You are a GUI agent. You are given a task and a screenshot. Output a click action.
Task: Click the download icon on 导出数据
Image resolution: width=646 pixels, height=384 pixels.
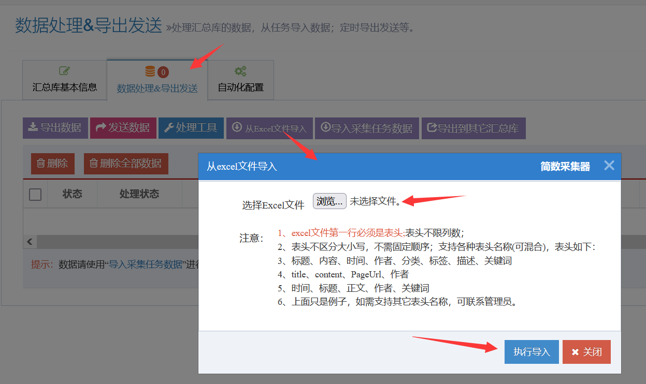click(33, 127)
